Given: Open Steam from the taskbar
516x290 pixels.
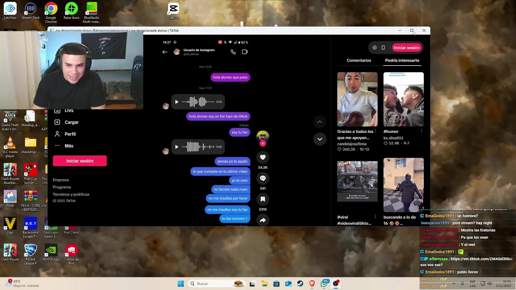Looking at the screenshot, I should pos(300,284).
